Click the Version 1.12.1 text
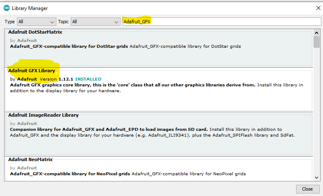The width and height of the screenshot is (323, 196). pyautogui.click(x=56, y=79)
